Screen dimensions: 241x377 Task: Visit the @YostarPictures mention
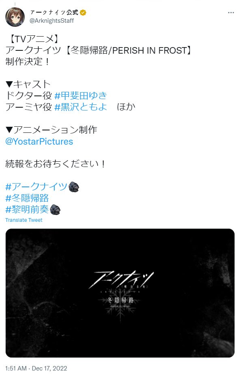click(x=39, y=141)
